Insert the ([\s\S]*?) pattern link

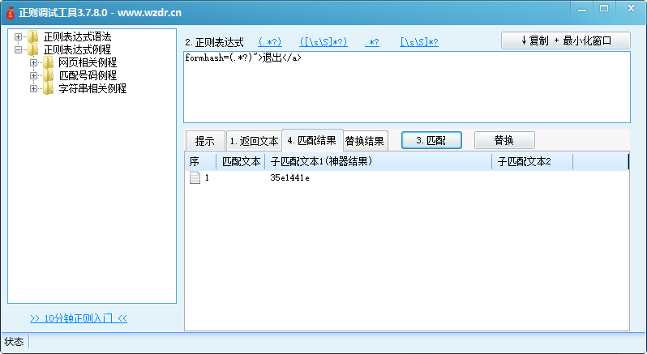(323, 42)
